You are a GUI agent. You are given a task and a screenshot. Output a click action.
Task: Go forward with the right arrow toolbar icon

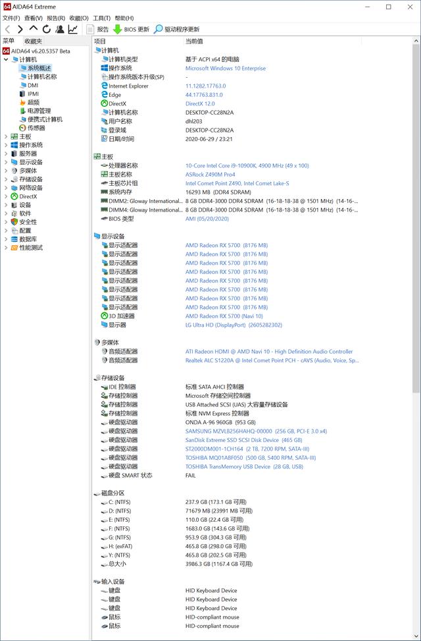(20, 29)
